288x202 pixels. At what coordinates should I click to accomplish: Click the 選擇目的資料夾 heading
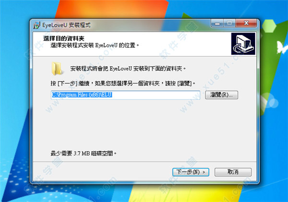coord(64,38)
